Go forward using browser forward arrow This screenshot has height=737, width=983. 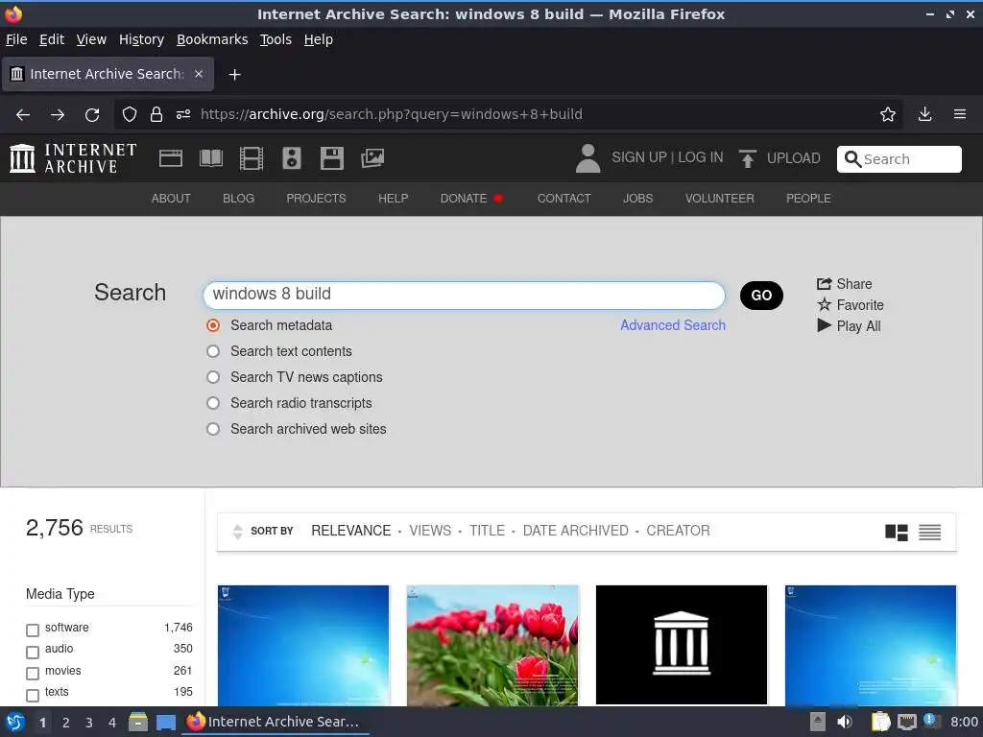(58, 115)
